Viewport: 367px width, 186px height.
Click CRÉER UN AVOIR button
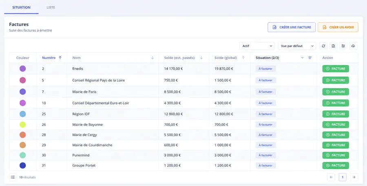click(x=338, y=27)
